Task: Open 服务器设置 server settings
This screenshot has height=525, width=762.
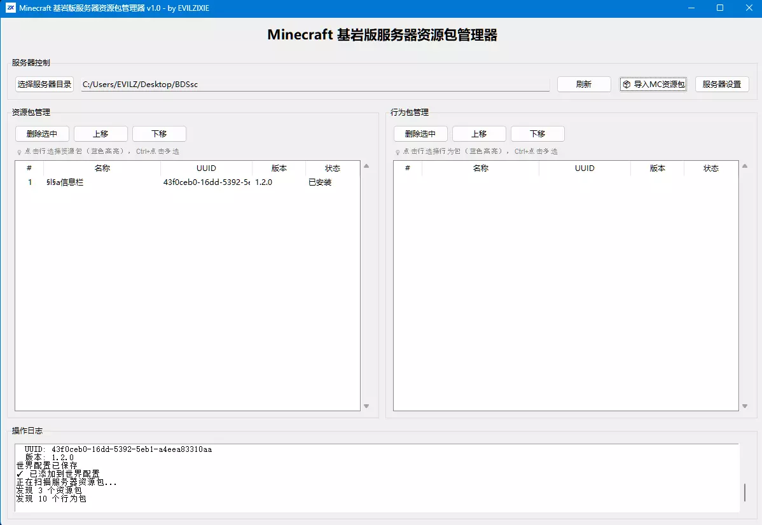Action: (722, 84)
